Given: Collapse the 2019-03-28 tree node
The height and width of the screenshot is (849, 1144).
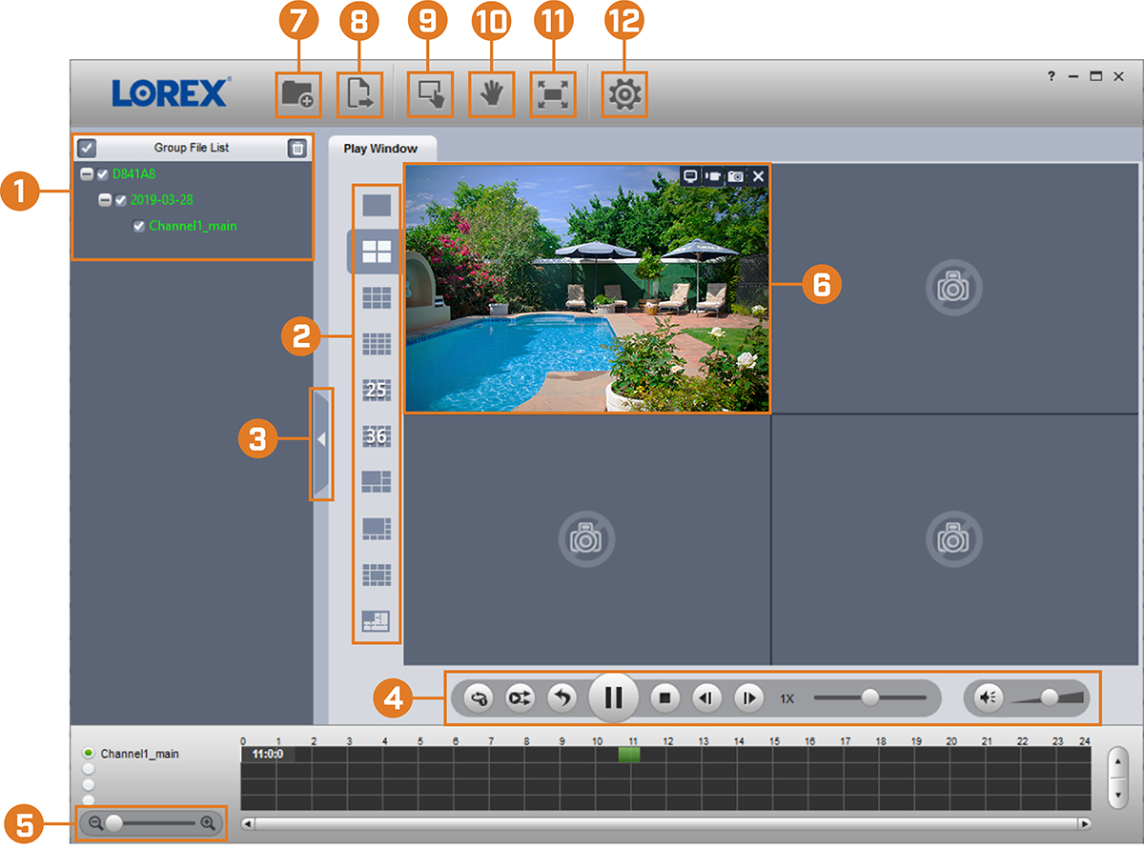Looking at the screenshot, I should point(105,200).
